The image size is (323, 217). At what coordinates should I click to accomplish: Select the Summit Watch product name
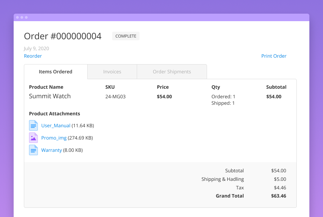pos(50,96)
